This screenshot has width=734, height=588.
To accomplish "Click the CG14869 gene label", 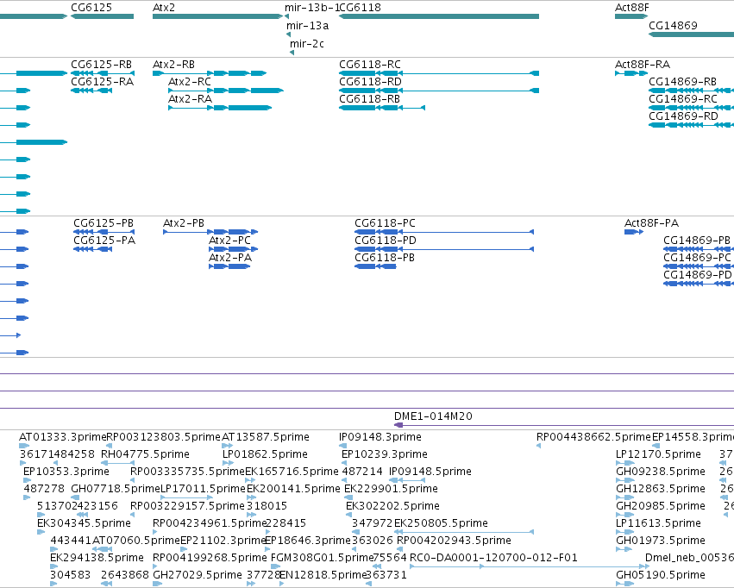I will click(673, 25).
